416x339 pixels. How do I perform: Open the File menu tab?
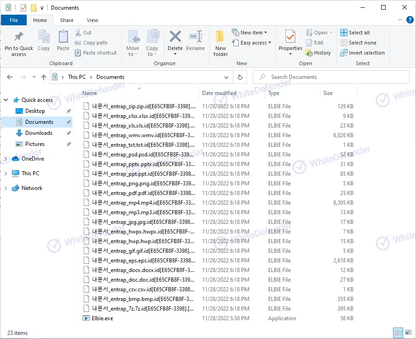coord(14,20)
